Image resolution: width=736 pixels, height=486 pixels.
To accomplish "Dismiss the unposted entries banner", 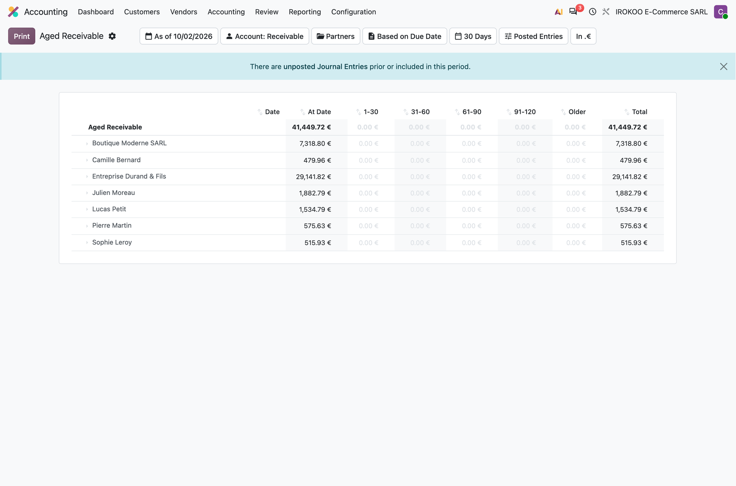I will [723, 66].
